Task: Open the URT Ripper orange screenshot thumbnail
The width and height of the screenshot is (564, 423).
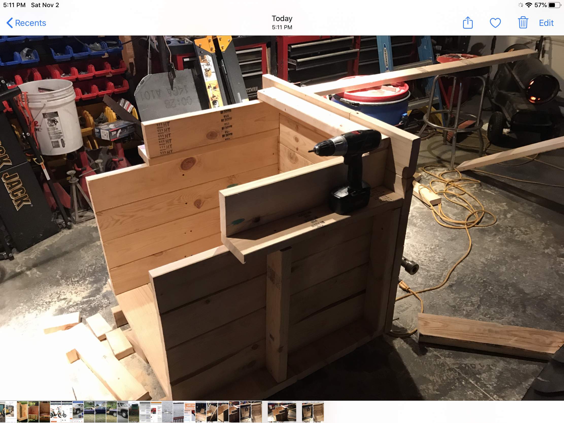Action: [x=190, y=412]
